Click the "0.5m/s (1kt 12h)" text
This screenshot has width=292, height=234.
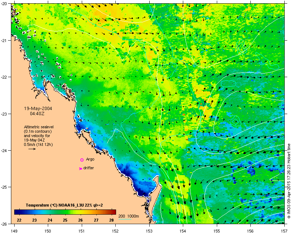point(38,145)
